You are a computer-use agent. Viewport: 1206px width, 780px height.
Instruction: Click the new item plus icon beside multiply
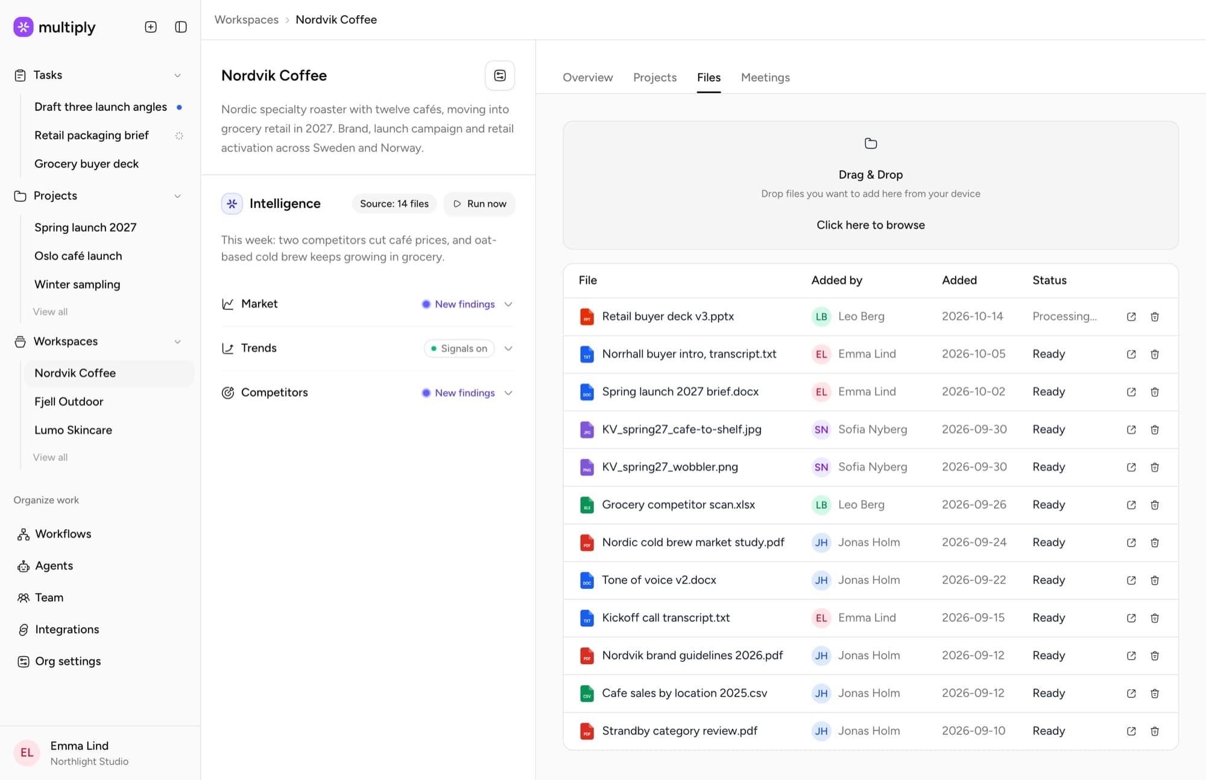point(151,27)
